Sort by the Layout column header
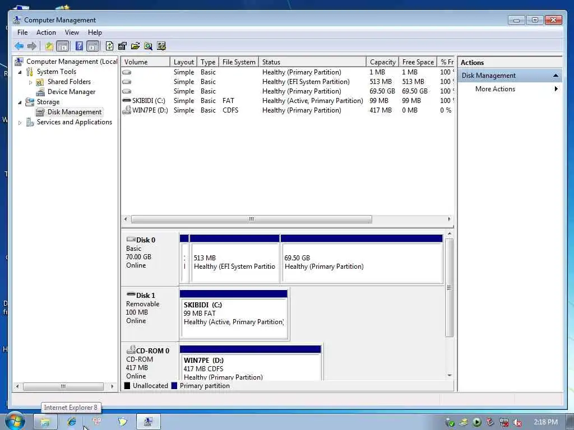This screenshot has width=574, height=430. point(184,62)
